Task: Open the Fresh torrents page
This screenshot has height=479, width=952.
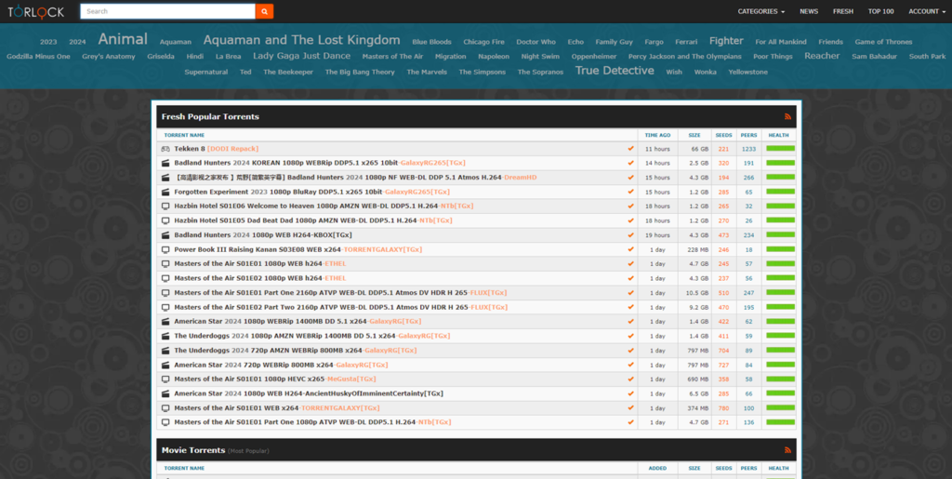Action: [x=842, y=11]
